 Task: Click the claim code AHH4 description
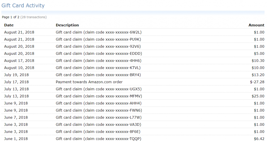99,103
